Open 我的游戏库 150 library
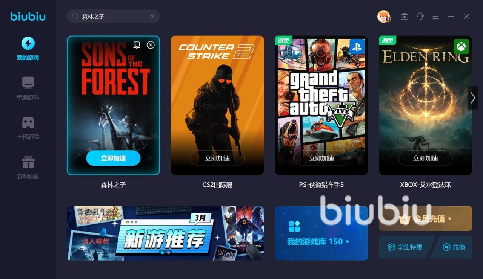Viewport: 483px width, 279px height. 321,233
